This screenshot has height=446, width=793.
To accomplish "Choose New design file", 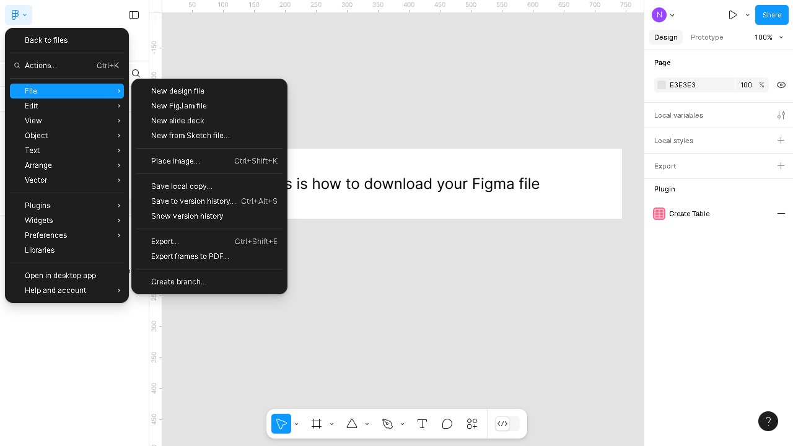I will click(209, 91).
